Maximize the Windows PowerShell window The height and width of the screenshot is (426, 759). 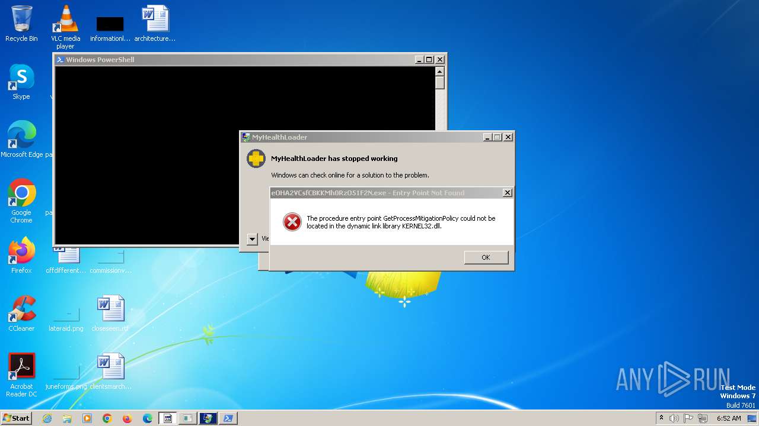429,60
